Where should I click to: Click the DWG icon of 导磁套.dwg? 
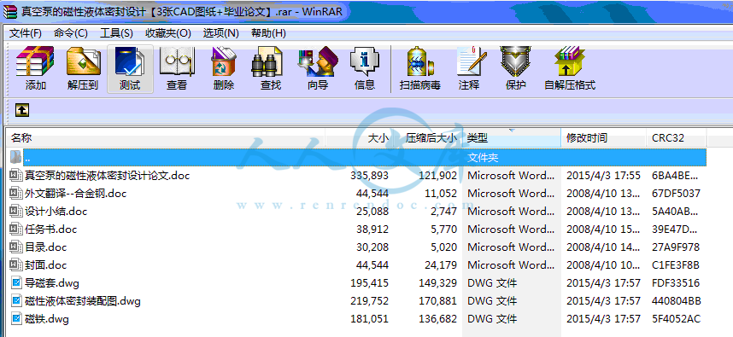[17, 283]
